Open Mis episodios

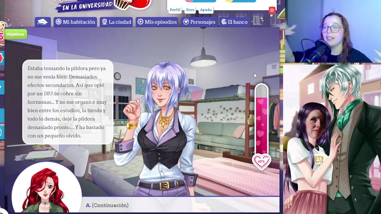click(157, 22)
